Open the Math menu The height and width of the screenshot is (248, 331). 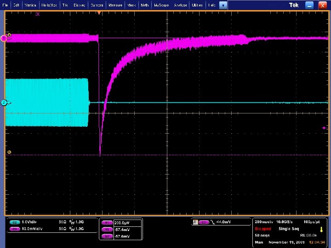coord(145,5)
